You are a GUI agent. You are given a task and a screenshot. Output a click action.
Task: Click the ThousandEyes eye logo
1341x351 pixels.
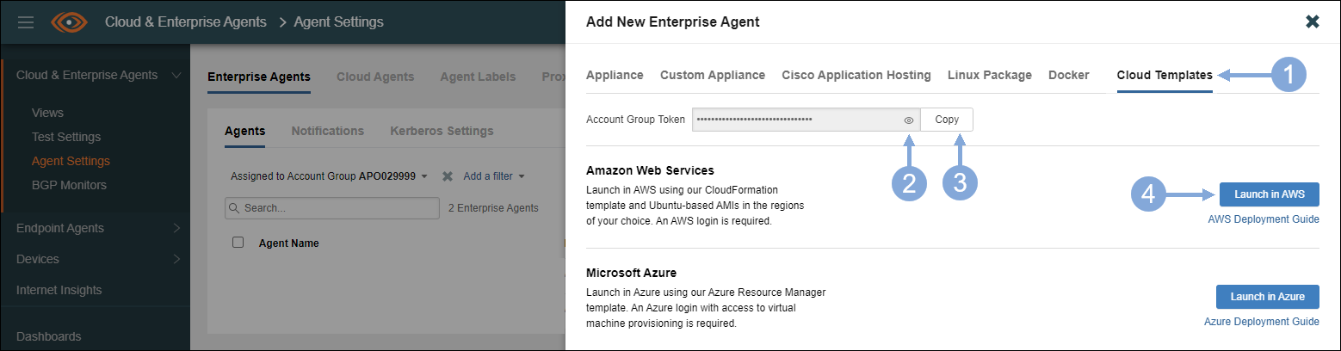pos(70,22)
